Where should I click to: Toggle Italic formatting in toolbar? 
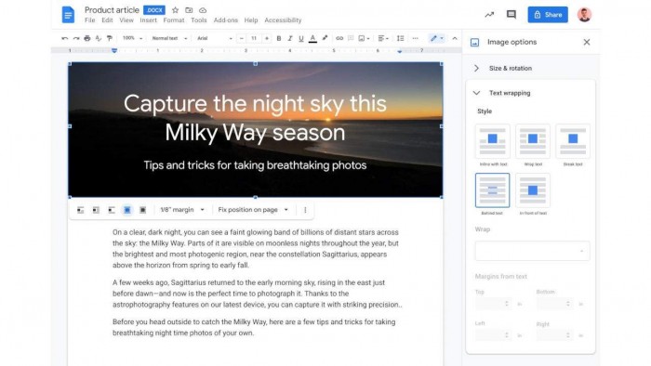click(290, 38)
